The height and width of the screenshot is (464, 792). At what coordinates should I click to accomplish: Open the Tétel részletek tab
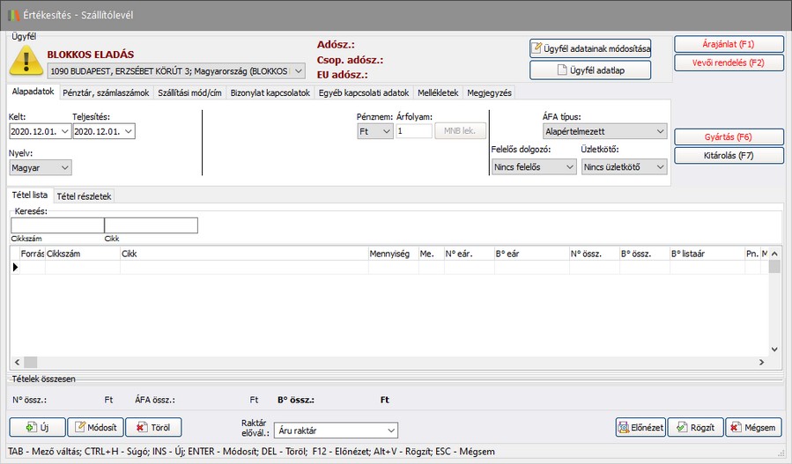coord(84,195)
